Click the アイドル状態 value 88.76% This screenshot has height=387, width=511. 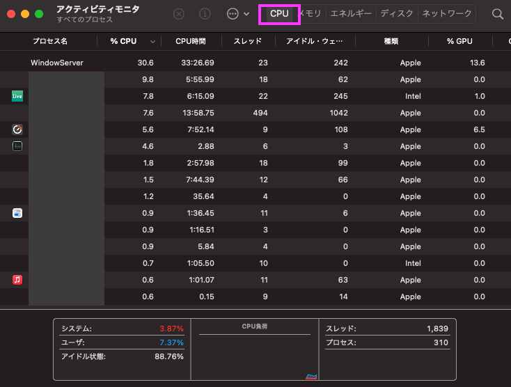pyautogui.click(x=168, y=356)
